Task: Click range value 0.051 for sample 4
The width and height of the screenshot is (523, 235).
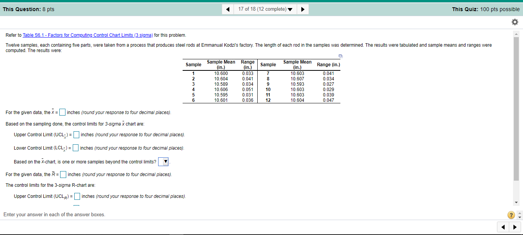Action: click(248, 90)
